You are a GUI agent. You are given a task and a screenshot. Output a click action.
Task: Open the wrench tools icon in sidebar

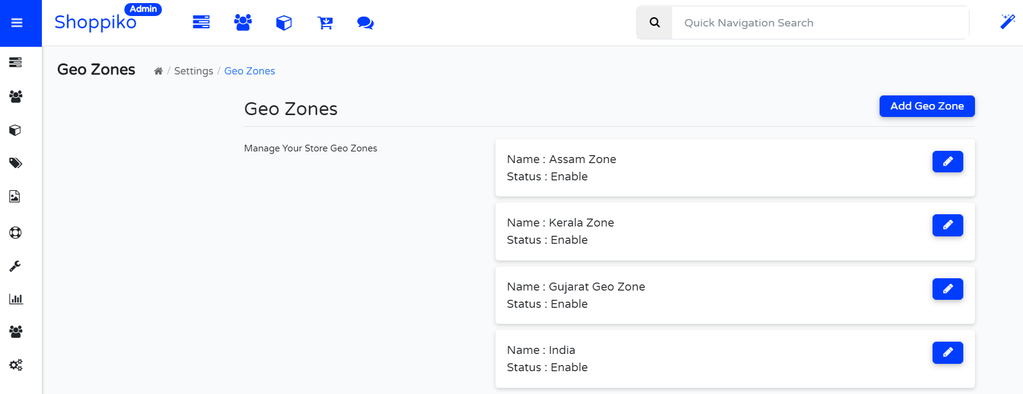click(15, 266)
